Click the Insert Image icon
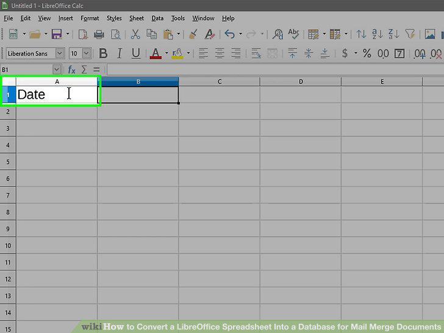The height and width of the screenshot is (333, 444). tap(430, 34)
